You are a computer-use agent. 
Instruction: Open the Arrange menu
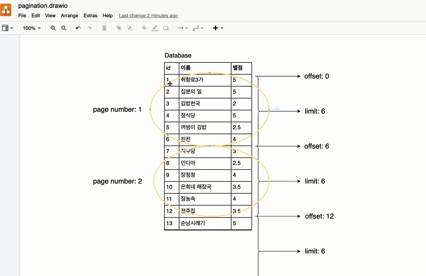[69, 16]
